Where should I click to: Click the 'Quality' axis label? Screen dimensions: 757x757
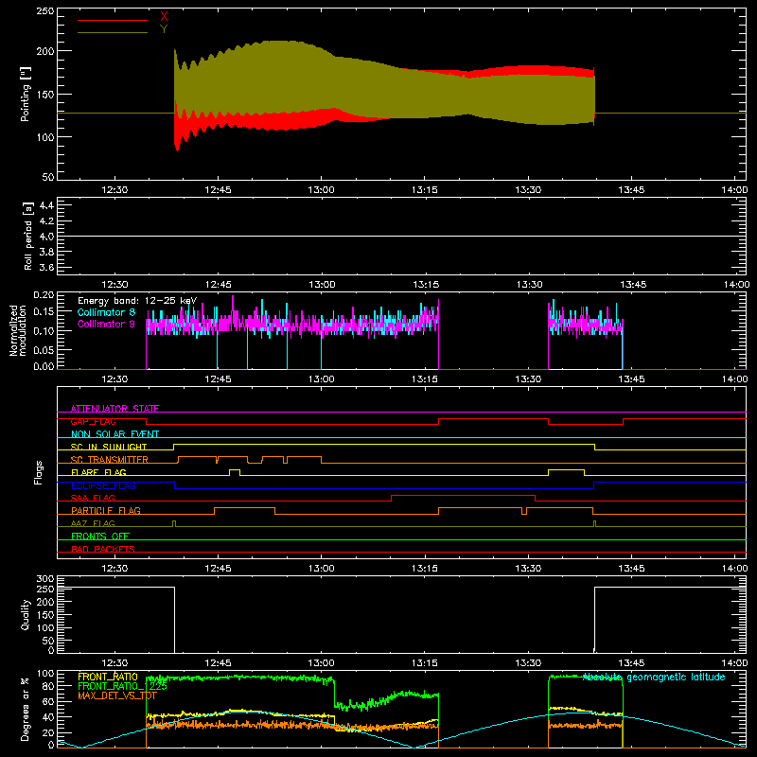[x=26, y=614]
